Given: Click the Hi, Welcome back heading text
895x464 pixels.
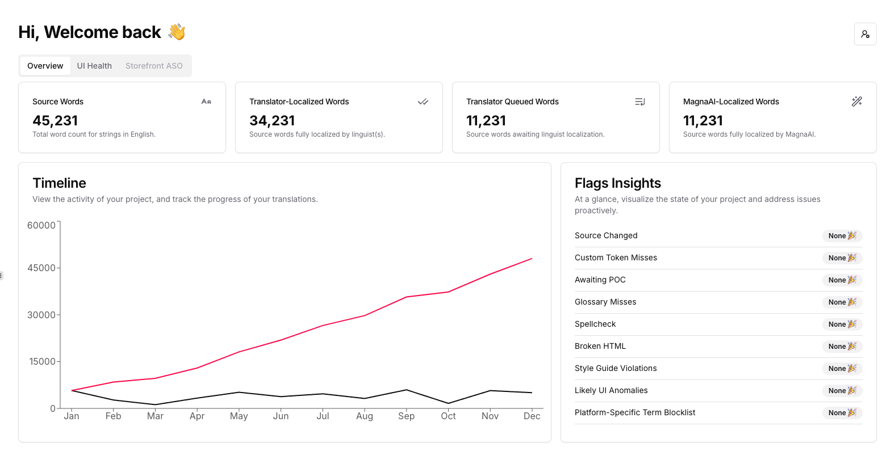Looking at the screenshot, I should click(90, 32).
